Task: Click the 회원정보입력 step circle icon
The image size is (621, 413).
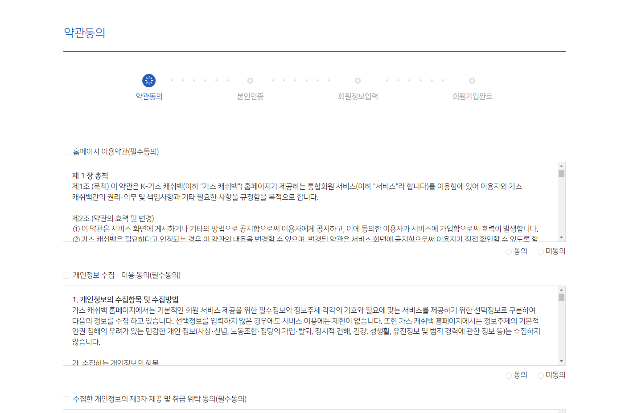Action: click(357, 81)
